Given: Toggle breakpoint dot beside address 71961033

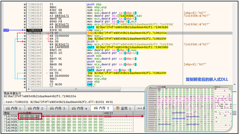Looking at the screenshot, I should click(x=25, y=36).
